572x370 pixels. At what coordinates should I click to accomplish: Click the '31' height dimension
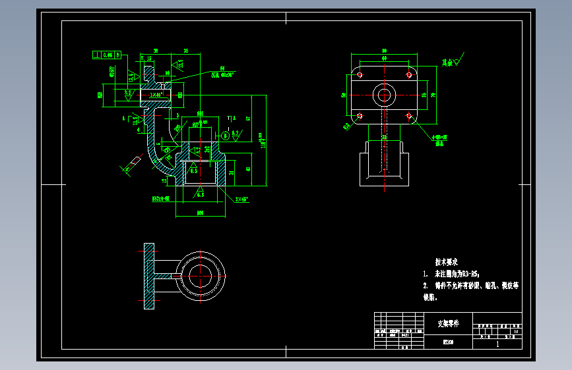point(231,172)
